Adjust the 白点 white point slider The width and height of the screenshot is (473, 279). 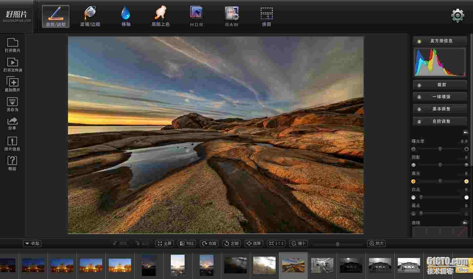[x=440, y=197]
